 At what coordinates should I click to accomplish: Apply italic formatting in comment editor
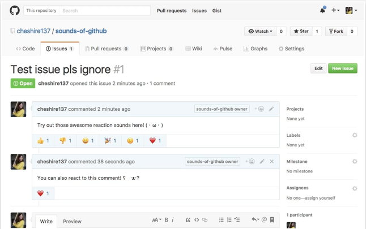click(173, 220)
